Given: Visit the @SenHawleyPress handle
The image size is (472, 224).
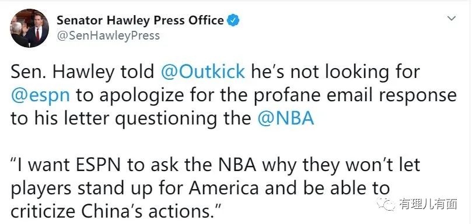Looking at the screenshot, I should [108, 35].
